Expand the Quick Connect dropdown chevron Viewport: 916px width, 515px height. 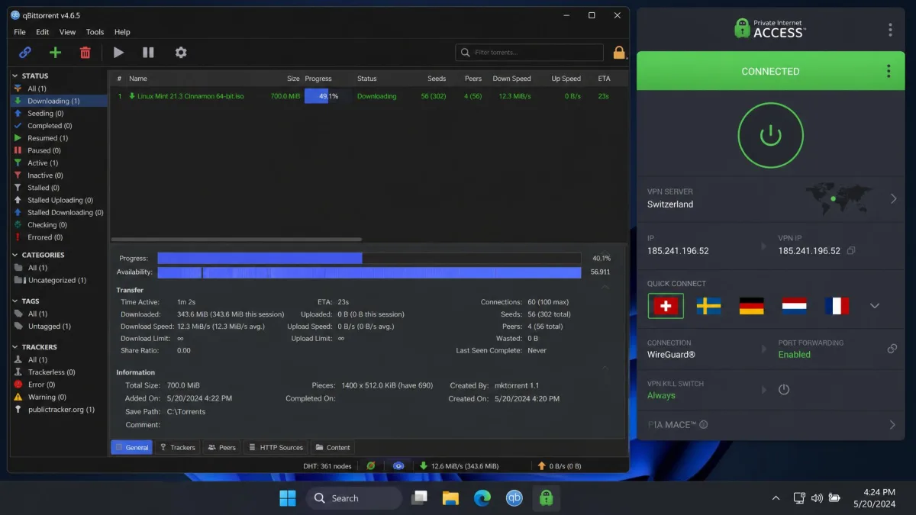[875, 306]
